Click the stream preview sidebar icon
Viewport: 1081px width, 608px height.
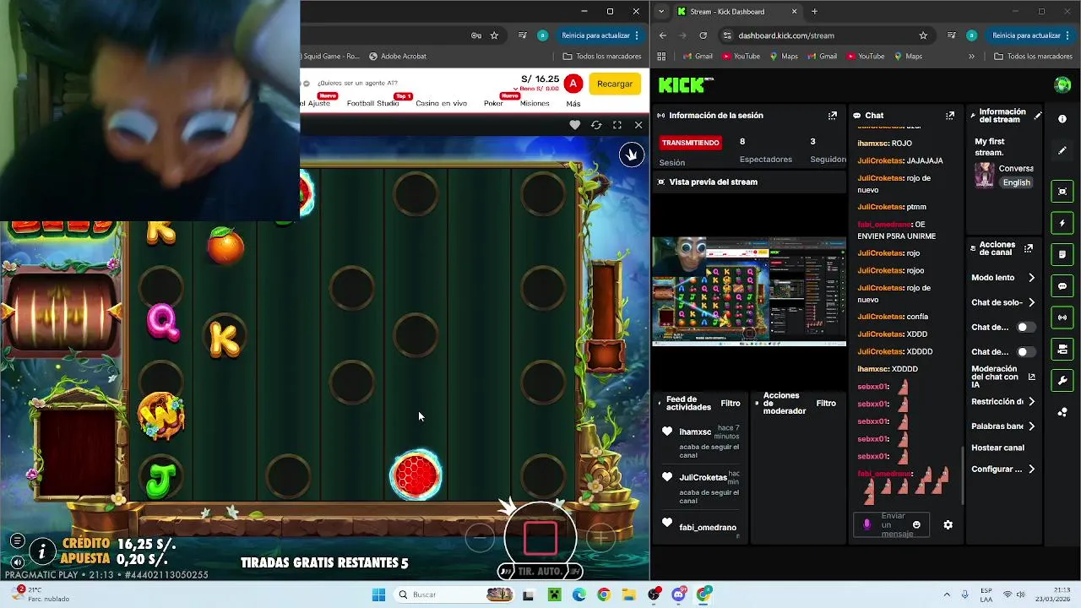tap(1062, 192)
